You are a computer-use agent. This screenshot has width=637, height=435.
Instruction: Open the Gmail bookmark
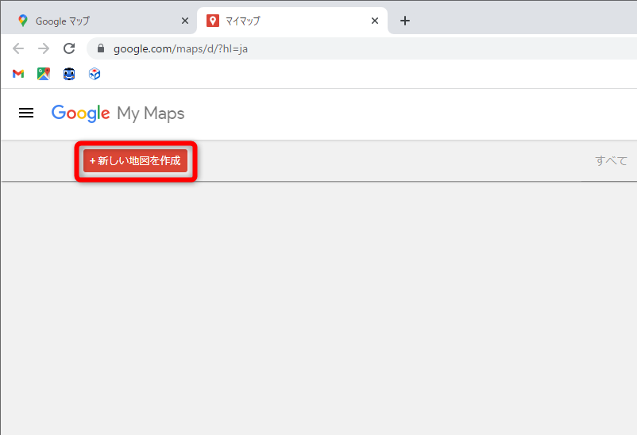point(18,74)
